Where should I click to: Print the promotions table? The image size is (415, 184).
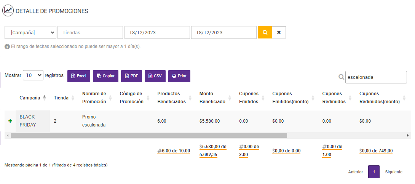[179, 76]
